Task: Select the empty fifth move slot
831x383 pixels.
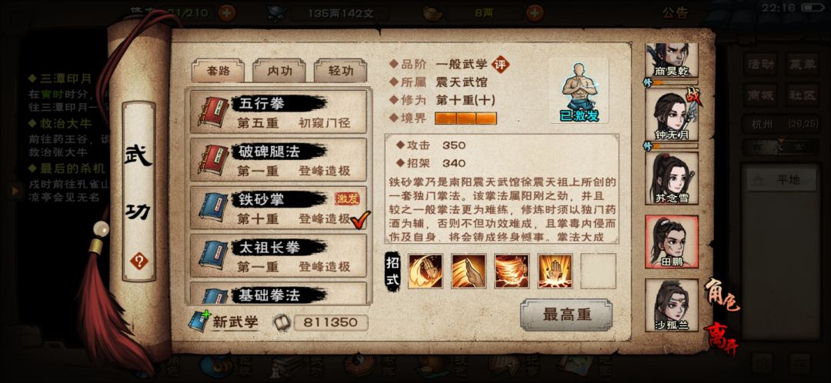Action: tap(599, 271)
